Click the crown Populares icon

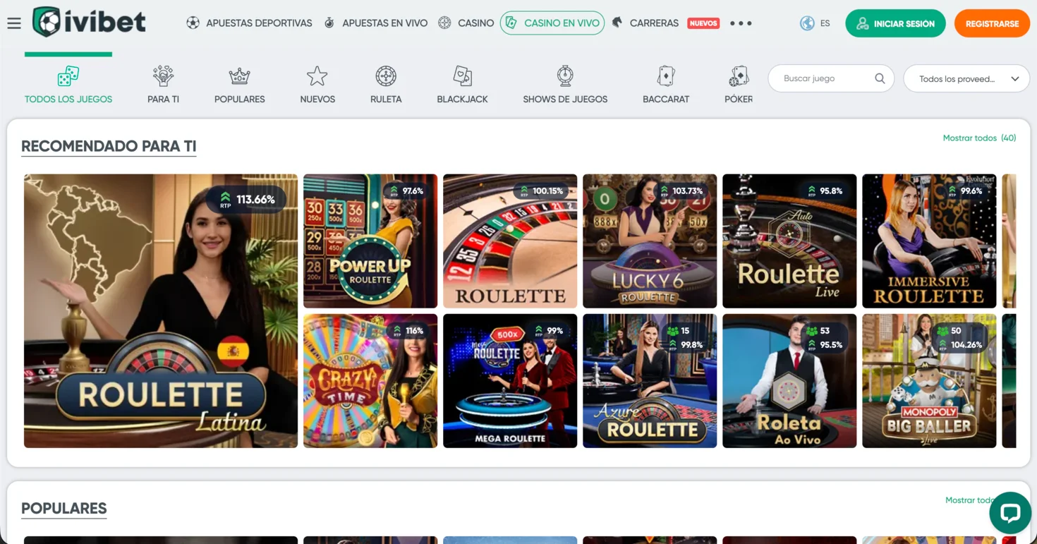coord(240,75)
